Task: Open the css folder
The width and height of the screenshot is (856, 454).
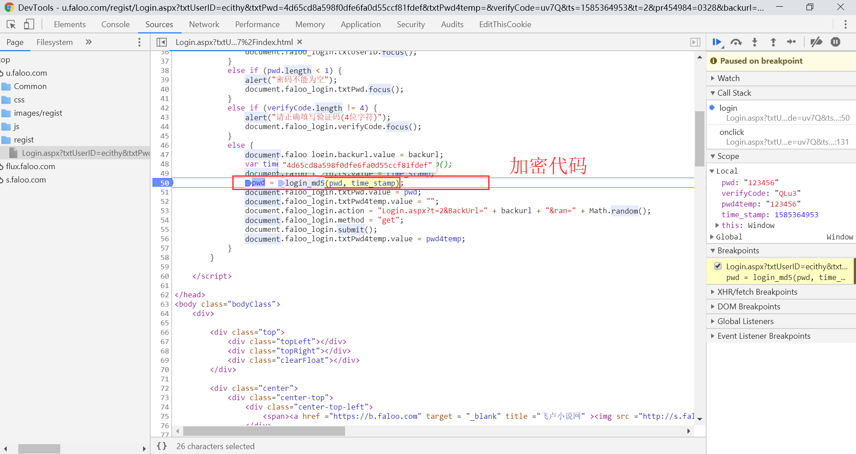Action: 19,100
